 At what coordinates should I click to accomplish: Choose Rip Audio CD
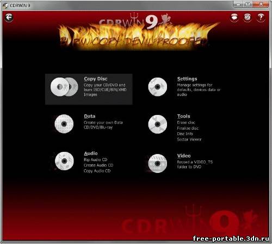point(95,160)
